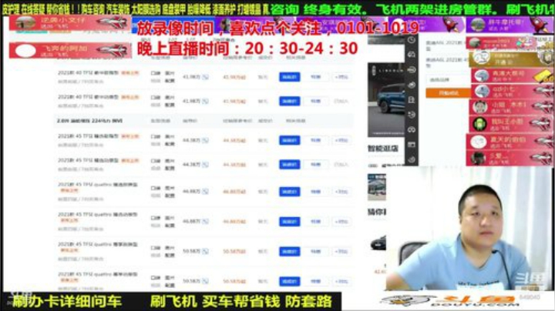Open 2021款 45 TFSI 臻选致雅型 model link

(x=88, y=136)
